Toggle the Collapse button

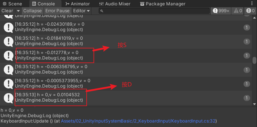point(32,11)
